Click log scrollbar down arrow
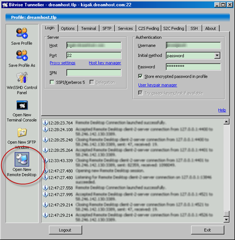 227,219
